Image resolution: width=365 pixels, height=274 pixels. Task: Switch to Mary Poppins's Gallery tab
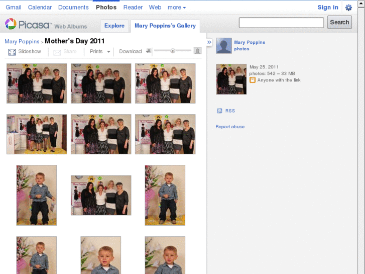point(165,26)
